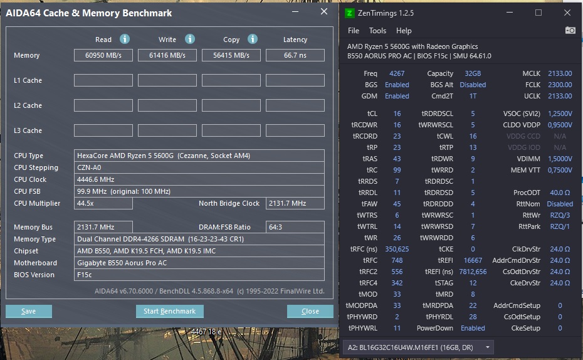Click the DRAM:FSB Ratio value 64:3
The width and height of the screenshot is (583, 360).
pyautogui.click(x=295, y=227)
